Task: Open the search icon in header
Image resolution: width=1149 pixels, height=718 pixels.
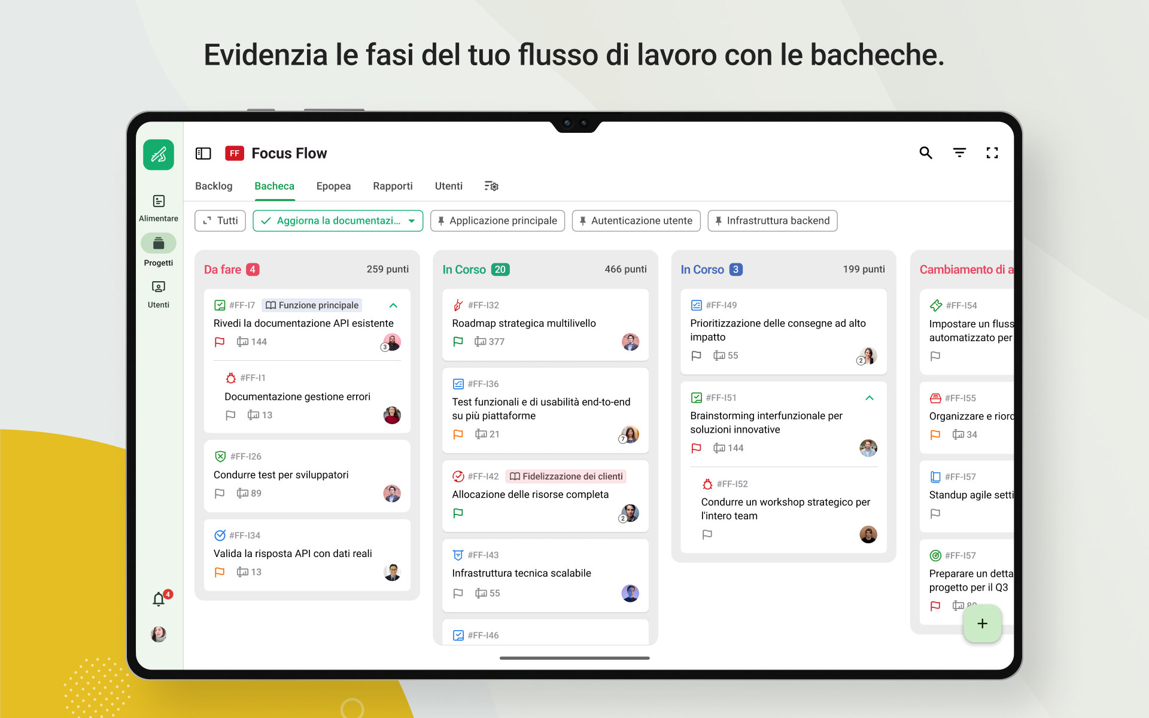Action: 926,153
